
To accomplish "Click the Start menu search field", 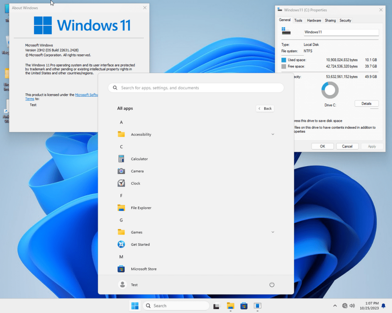I will 196,88.
